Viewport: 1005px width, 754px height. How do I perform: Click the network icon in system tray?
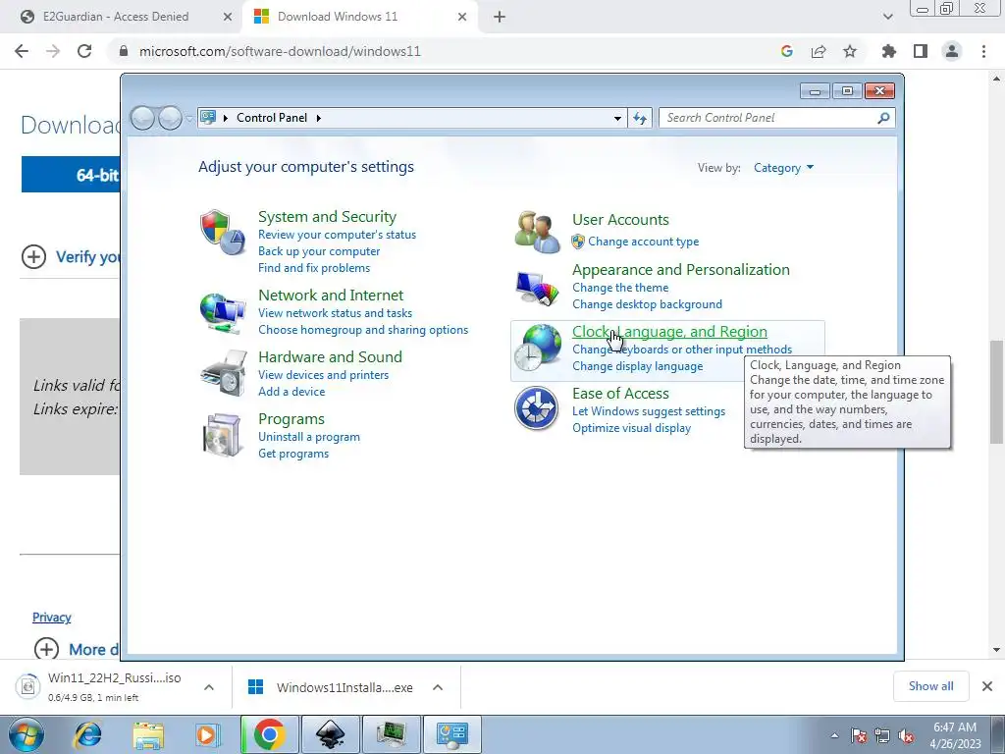[882, 735]
